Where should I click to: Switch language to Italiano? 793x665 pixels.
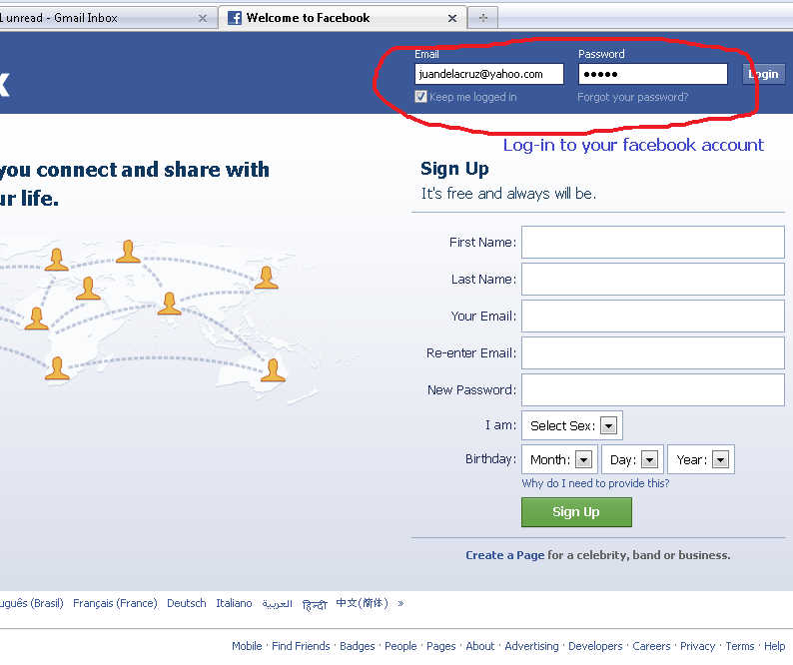click(x=234, y=603)
